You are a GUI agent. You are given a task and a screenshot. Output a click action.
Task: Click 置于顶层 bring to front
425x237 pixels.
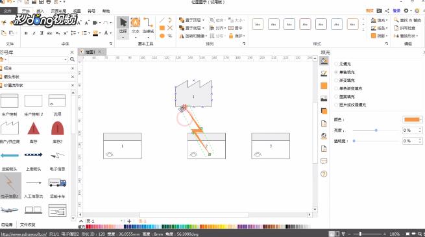coord(191,20)
